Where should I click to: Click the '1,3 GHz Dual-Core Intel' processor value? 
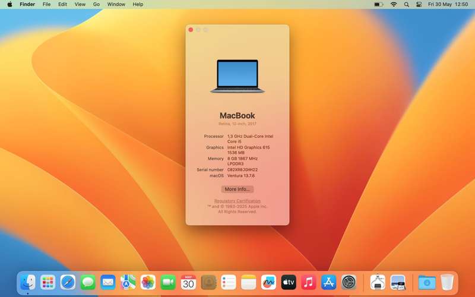click(x=250, y=137)
